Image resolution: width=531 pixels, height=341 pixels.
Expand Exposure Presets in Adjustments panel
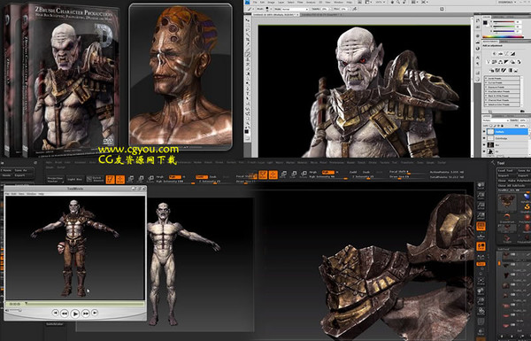pyautogui.click(x=502, y=87)
